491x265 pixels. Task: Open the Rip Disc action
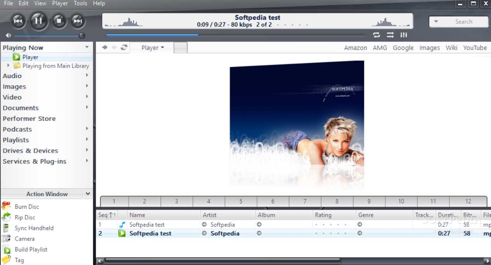coord(25,218)
